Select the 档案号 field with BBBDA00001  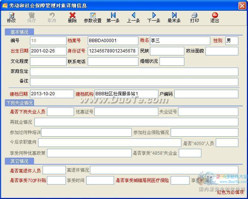pyautogui.click(x=113, y=41)
